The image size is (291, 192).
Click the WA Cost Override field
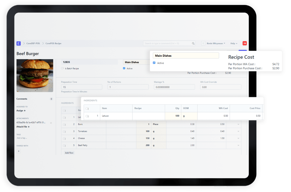tap(221, 87)
